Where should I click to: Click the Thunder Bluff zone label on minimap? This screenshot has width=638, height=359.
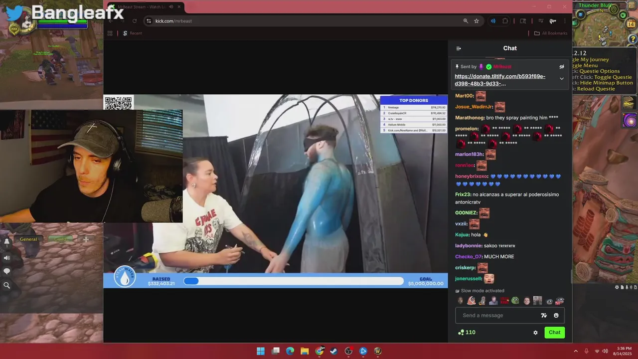tap(595, 5)
